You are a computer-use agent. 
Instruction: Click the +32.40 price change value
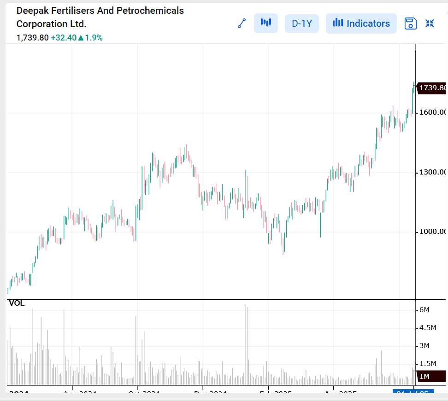[x=64, y=38]
